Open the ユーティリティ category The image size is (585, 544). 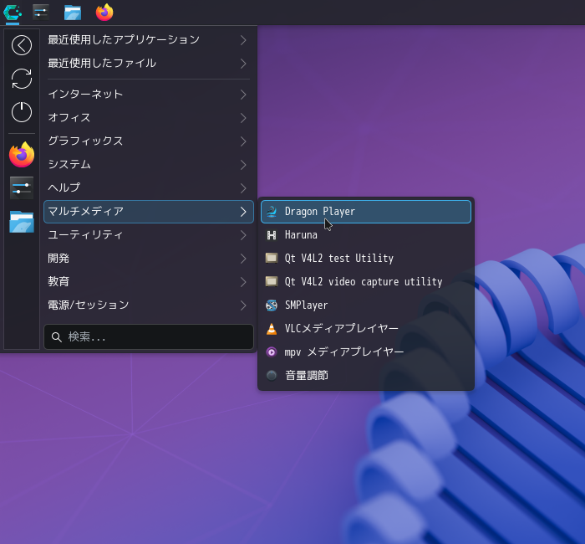pos(149,235)
